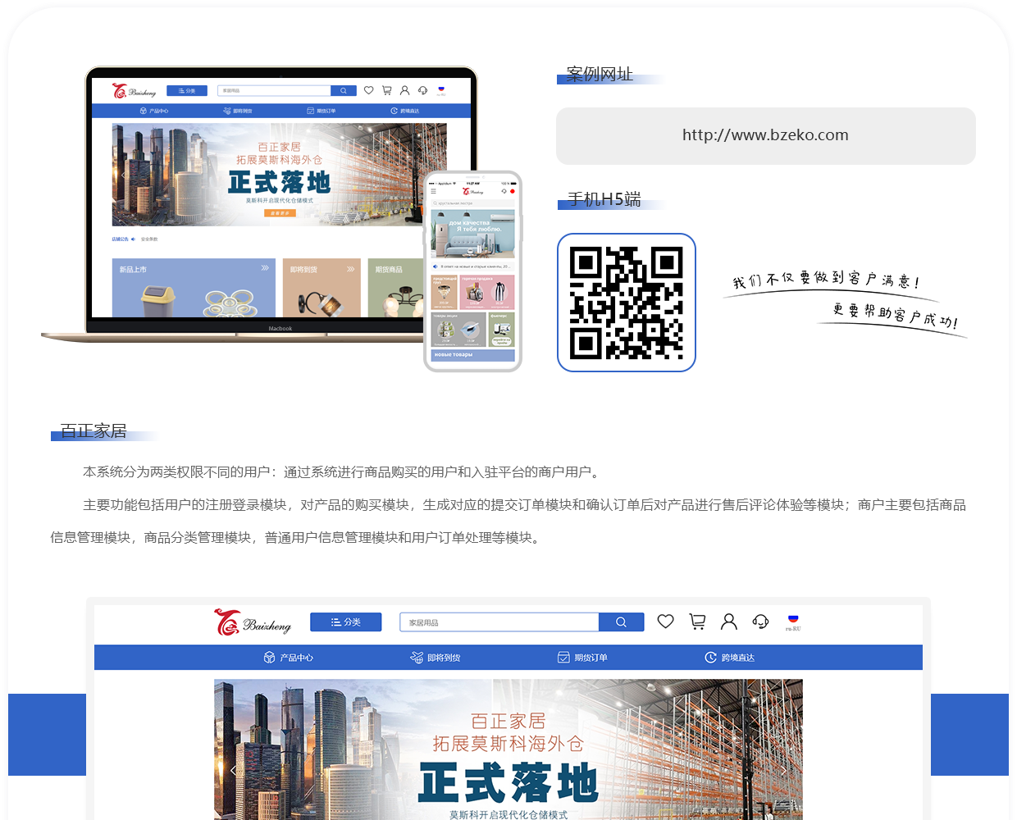This screenshot has height=820, width=1017.
Task: Open the shopping cart icon in the large bottom screenshot
Action: tap(697, 622)
